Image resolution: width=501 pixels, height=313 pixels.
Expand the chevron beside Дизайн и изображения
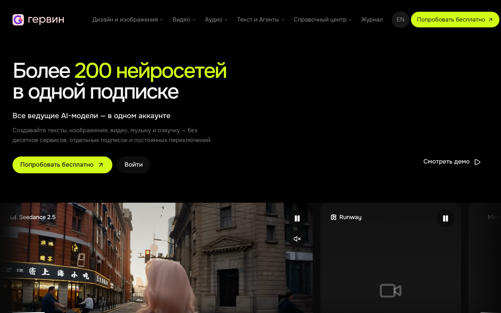[x=161, y=20]
